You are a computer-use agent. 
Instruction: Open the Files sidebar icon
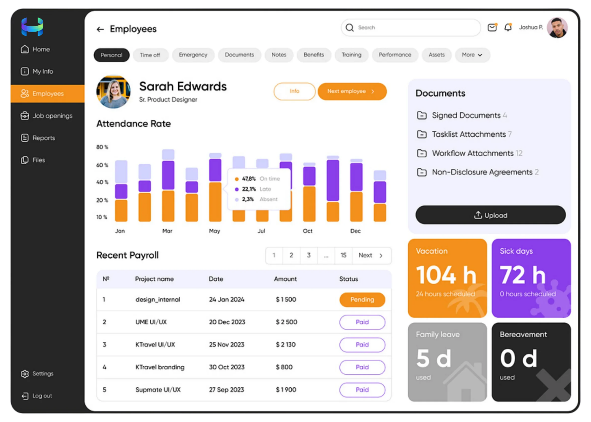coord(25,160)
